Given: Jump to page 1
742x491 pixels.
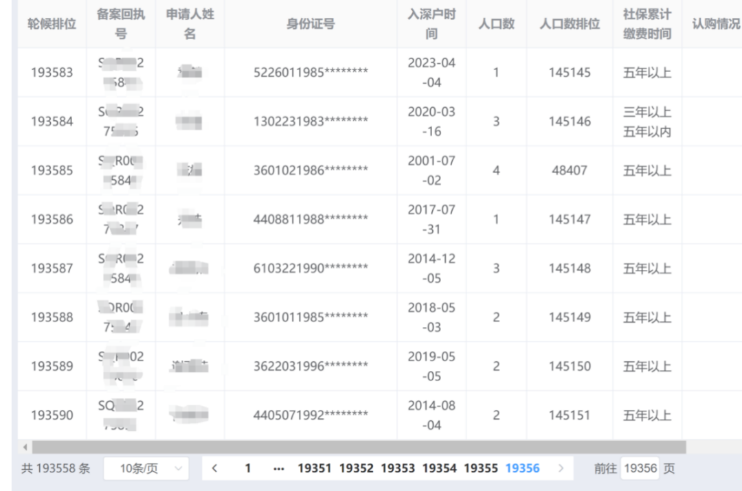Looking at the screenshot, I should 247,468.
